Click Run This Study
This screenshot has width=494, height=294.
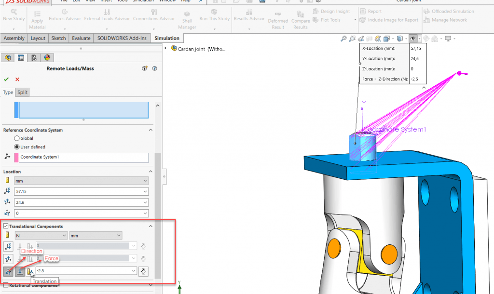(x=214, y=15)
